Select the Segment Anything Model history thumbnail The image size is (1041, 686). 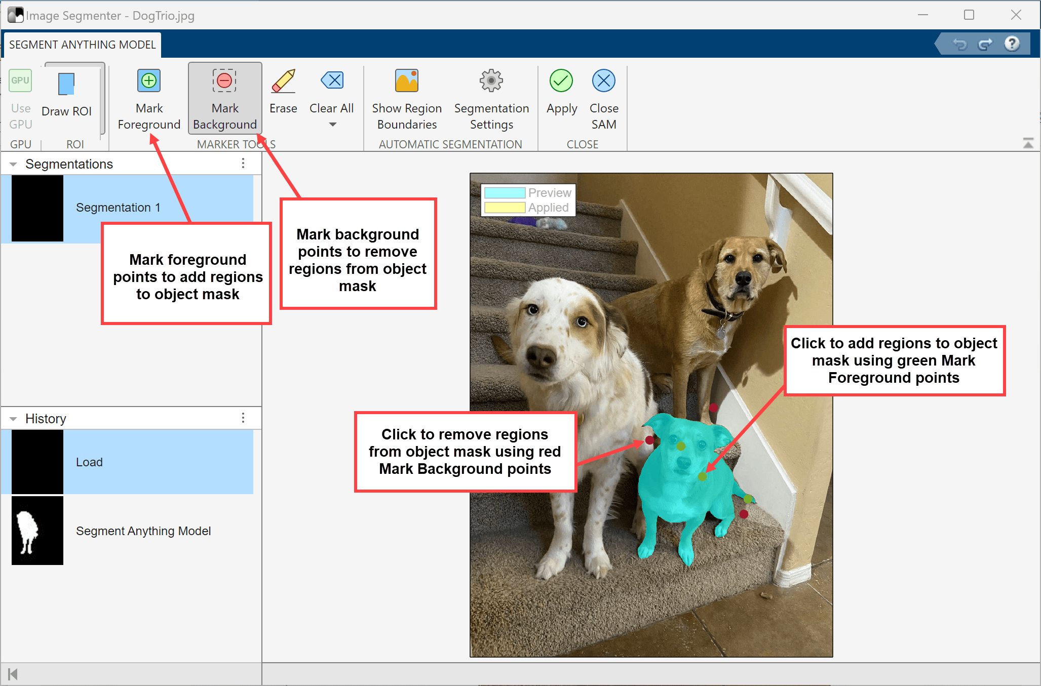[x=37, y=531]
